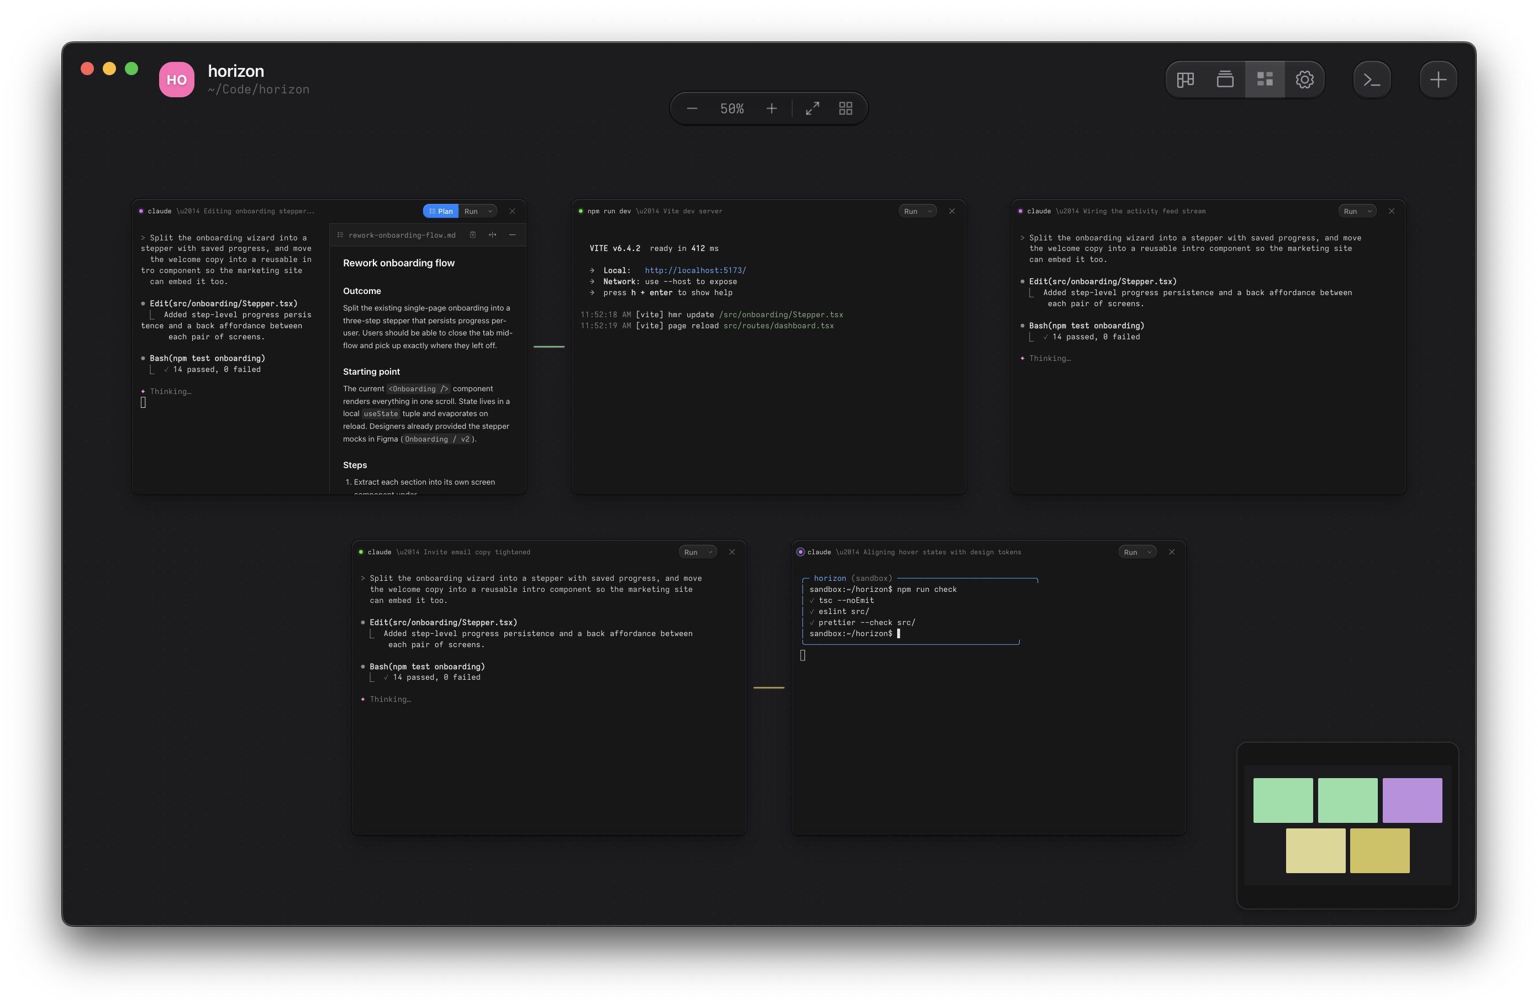Click Bash(npm test onboarding) in Invite email panel
1538x1008 pixels.
pyautogui.click(x=426, y=666)
